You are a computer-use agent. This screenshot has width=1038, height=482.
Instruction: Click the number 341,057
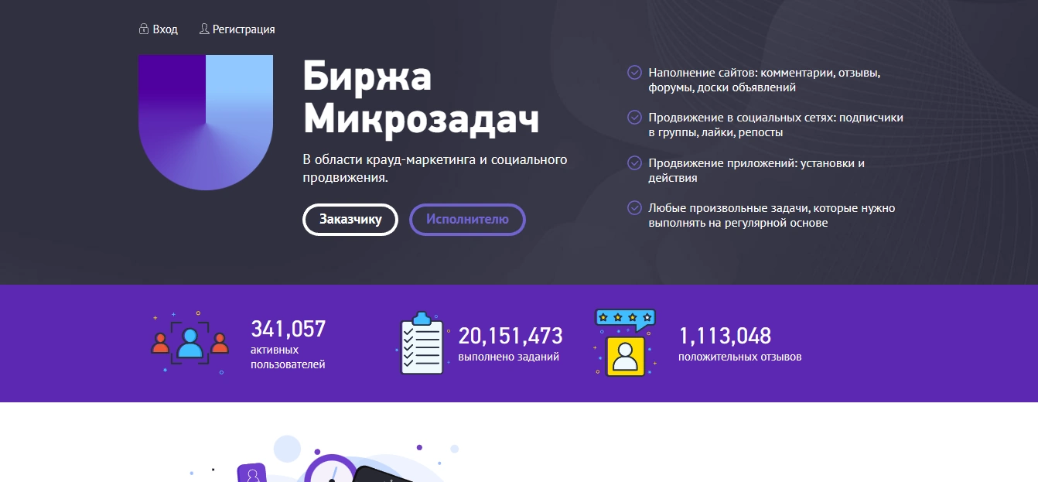(289, 329)
